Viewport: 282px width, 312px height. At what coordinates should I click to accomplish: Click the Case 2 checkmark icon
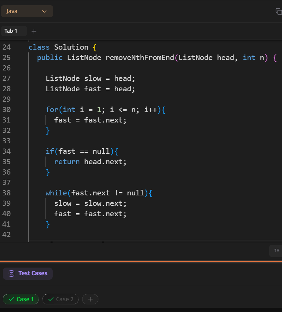coord(51,299)
